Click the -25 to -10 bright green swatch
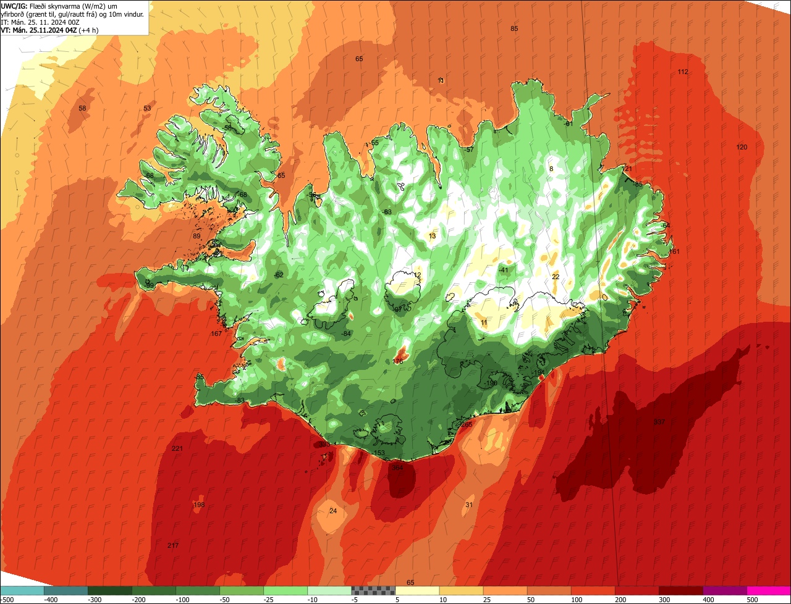Image resolution: width=791 pixels, height=604 pixels. point(285,590)
